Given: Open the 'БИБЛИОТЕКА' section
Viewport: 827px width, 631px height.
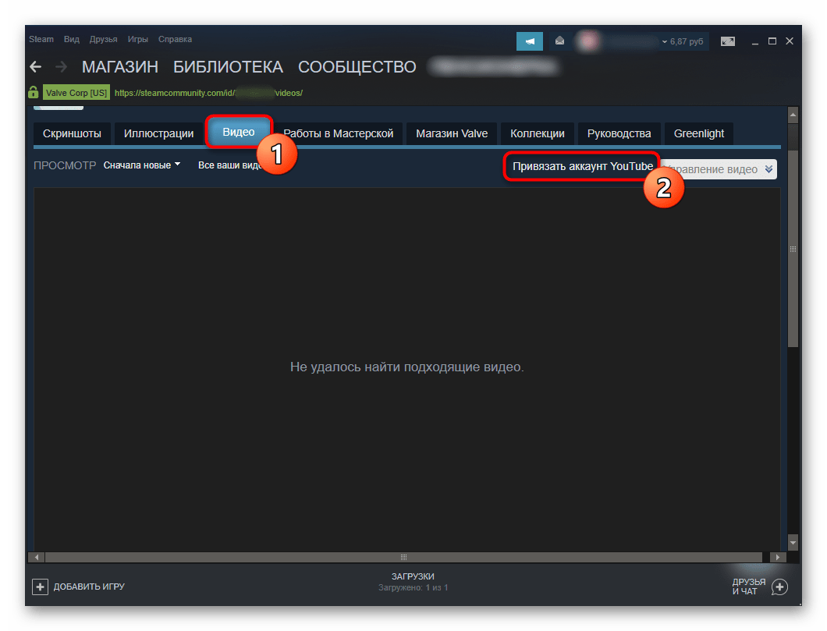Looking at the screenshot, I should pos(228,67).
